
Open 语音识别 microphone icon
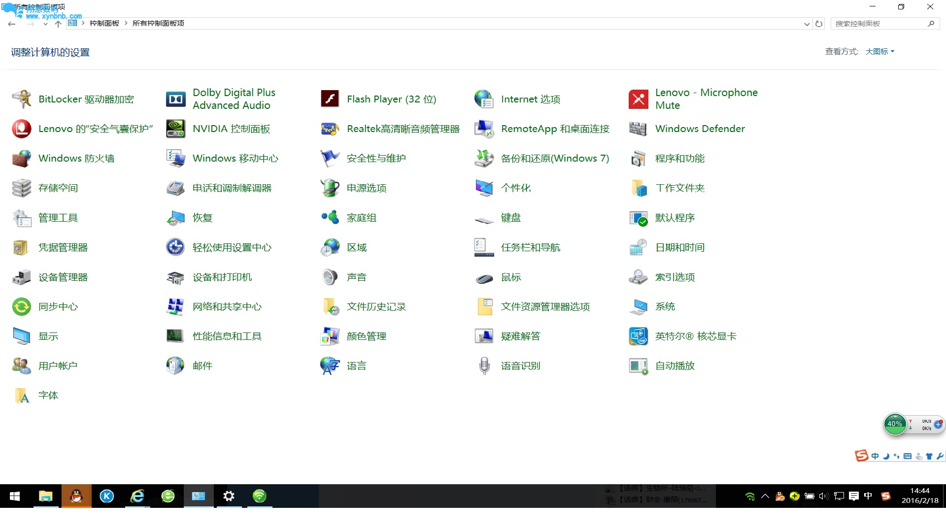484,366
